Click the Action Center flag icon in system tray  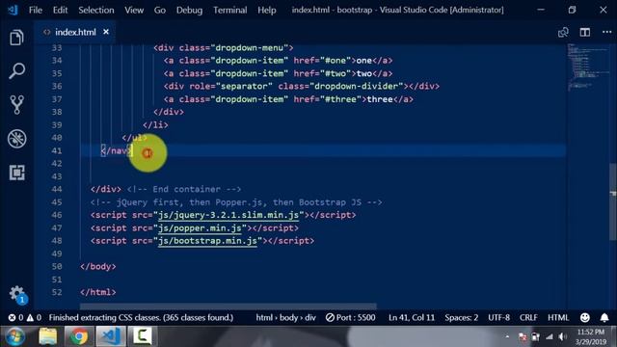point(523,336)
